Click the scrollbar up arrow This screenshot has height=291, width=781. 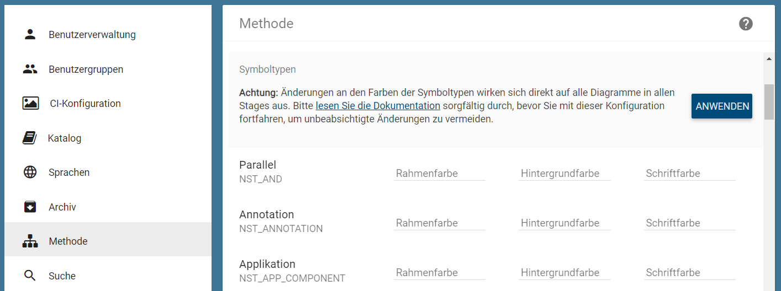(769, 58)
